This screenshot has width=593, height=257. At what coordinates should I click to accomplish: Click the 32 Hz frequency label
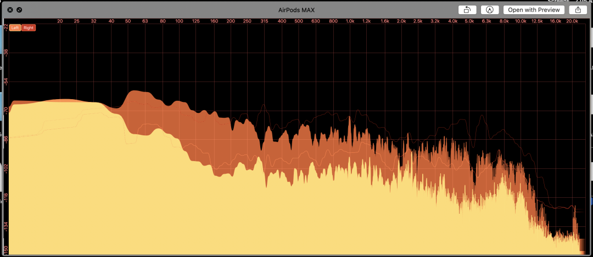click(94, 21)
